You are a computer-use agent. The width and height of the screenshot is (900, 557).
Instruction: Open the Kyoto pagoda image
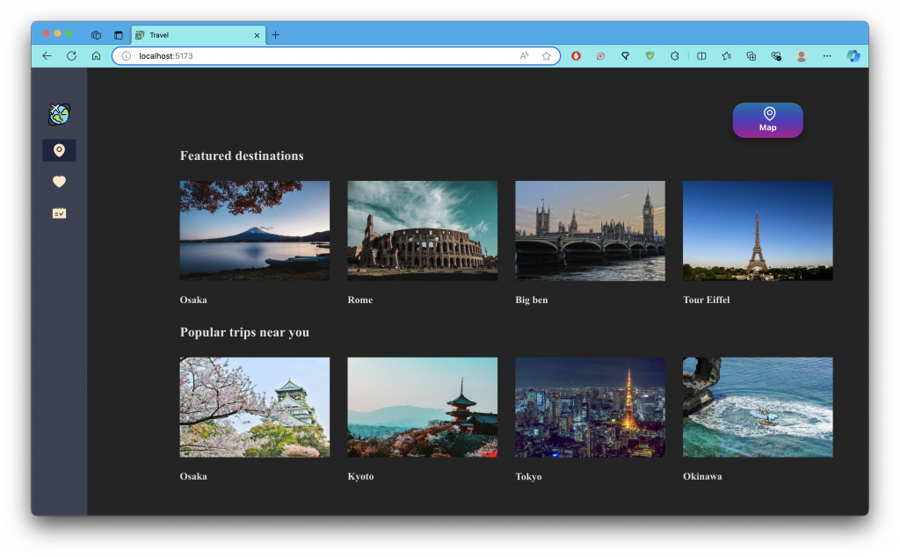tap(423, 408)
